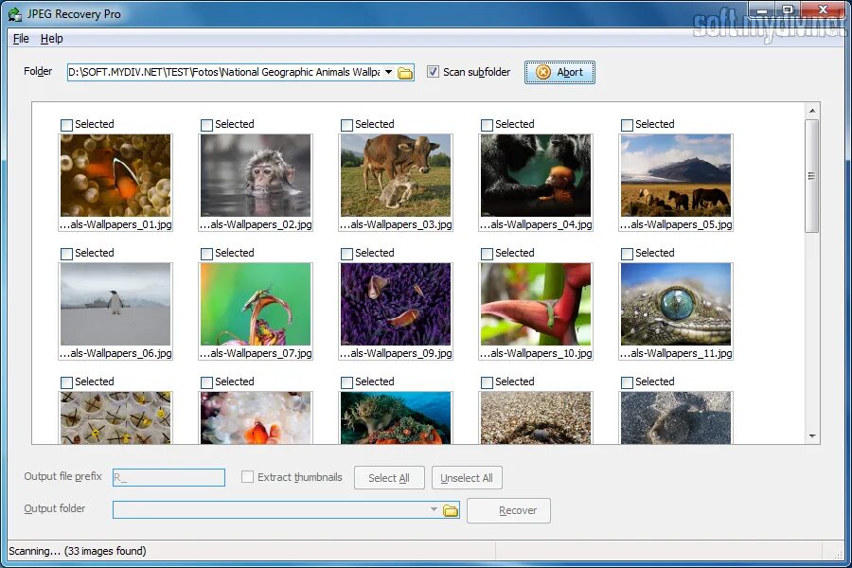
Task: Click the scroll down arrow of image list
Action: click(812, 435)
